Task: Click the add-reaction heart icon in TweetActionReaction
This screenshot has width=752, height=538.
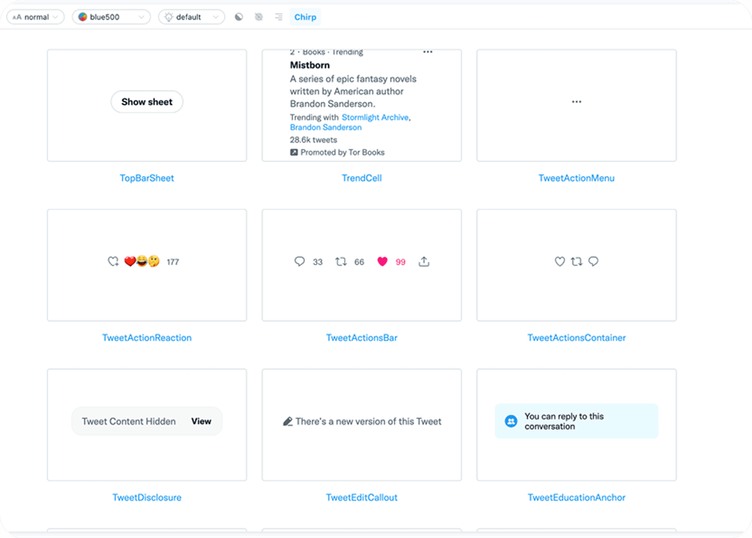Action: 113,261
